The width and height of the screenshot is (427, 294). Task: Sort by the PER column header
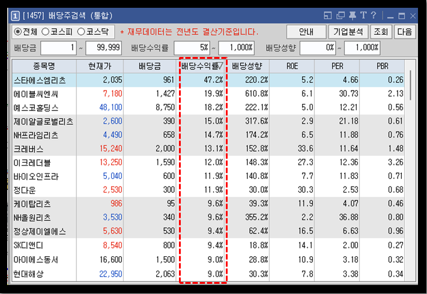tap(337, 66)
